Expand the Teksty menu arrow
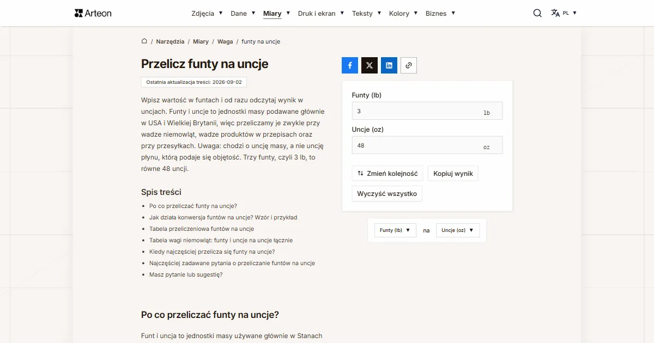 379,13
